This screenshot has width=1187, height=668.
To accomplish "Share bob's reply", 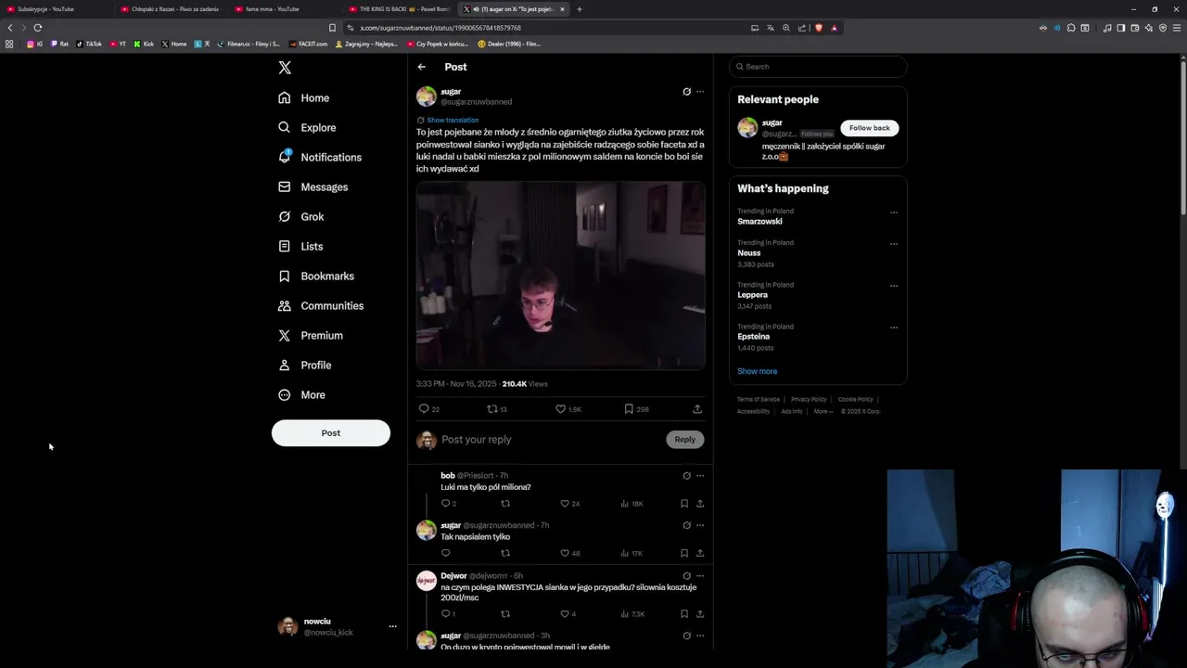I will pos(700,504).
